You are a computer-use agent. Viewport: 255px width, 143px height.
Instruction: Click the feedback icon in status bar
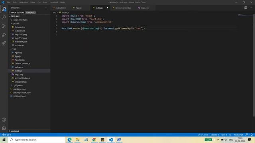pos(247,135)
